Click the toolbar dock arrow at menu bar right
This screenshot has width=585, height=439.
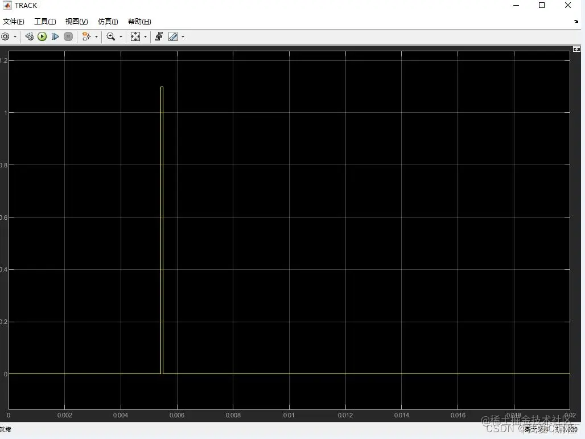[576, 22]
